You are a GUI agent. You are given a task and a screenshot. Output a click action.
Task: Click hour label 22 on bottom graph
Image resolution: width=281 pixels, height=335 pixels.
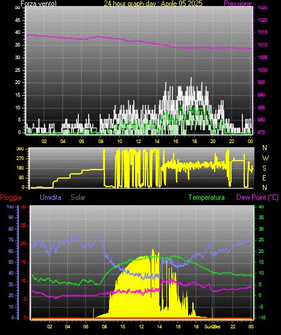coord(233,327)
